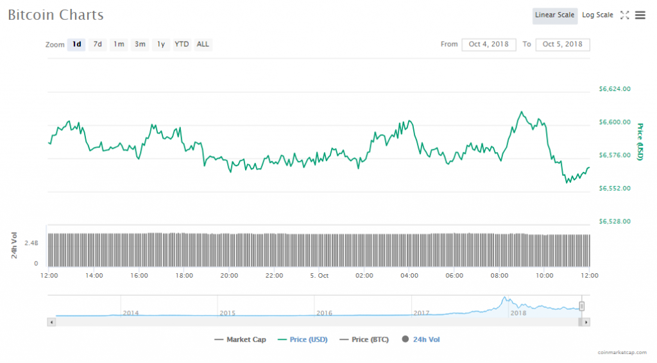Click the navigator scroll right arrow
The image size is (657, 363).
pos(586,322)
